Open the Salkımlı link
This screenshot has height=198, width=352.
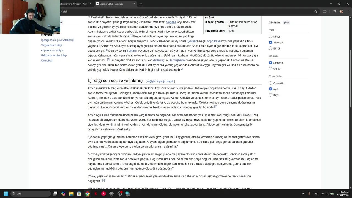point(132,51)
